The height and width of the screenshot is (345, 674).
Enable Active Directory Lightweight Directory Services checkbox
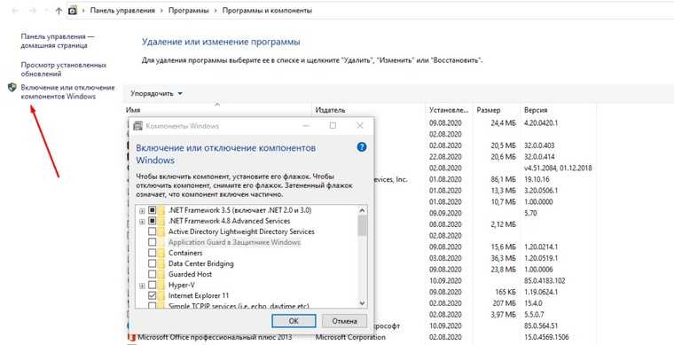click(x=152, y=231)
